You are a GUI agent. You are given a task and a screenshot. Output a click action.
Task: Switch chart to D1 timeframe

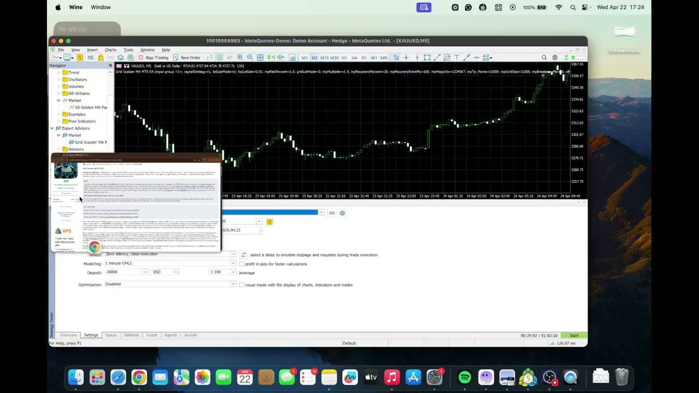click(x=364, y=57)
